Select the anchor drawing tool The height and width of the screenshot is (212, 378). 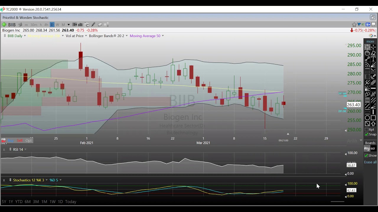373,77
